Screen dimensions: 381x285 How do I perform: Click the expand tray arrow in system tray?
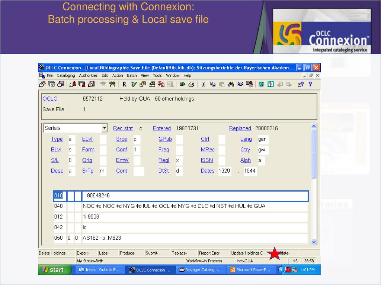(281, 269)
